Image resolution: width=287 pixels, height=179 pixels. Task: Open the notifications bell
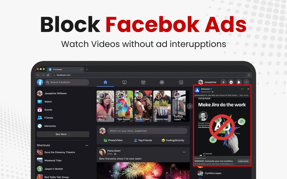click(239, 82)
